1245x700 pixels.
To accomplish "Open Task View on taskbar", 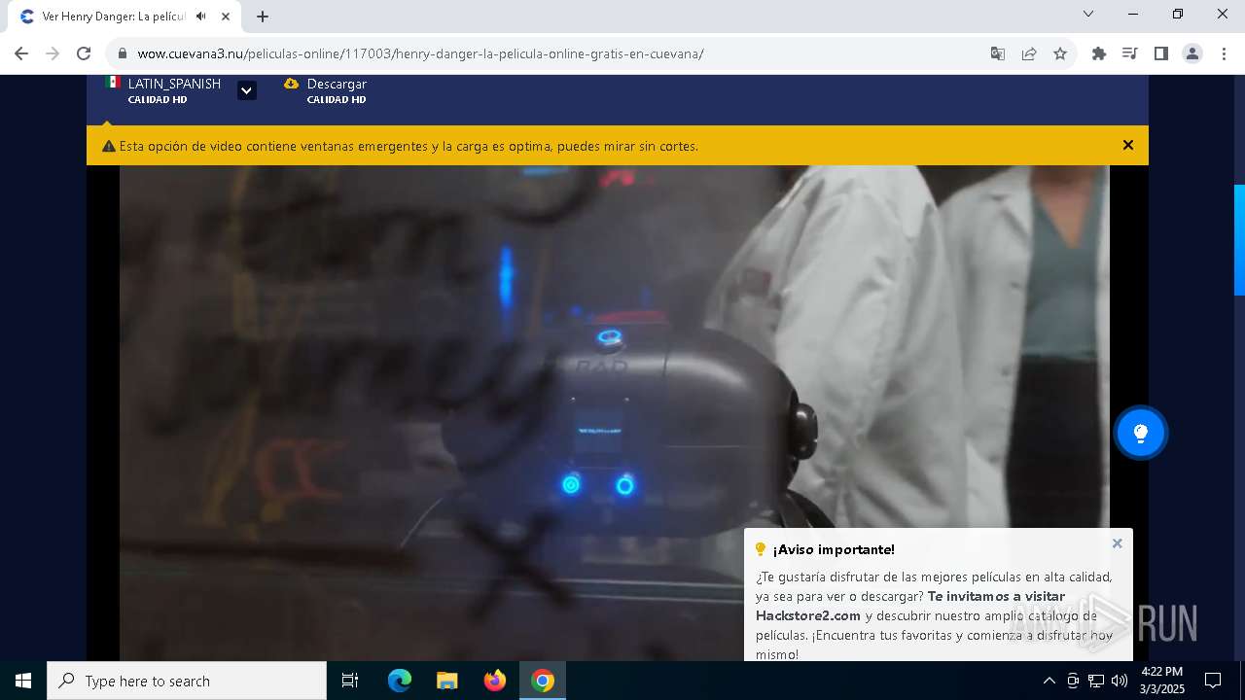I will click(350, 681).
